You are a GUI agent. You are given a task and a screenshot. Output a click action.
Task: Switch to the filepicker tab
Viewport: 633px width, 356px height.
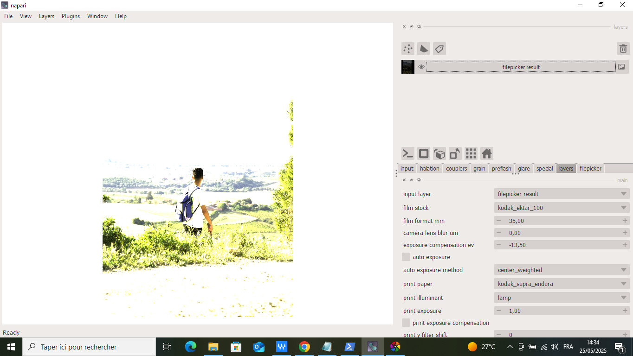tap(590, 169)
